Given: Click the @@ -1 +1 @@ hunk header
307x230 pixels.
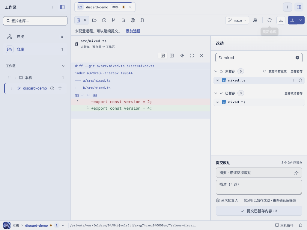Looking at the screenshot, I should [86, 95].
